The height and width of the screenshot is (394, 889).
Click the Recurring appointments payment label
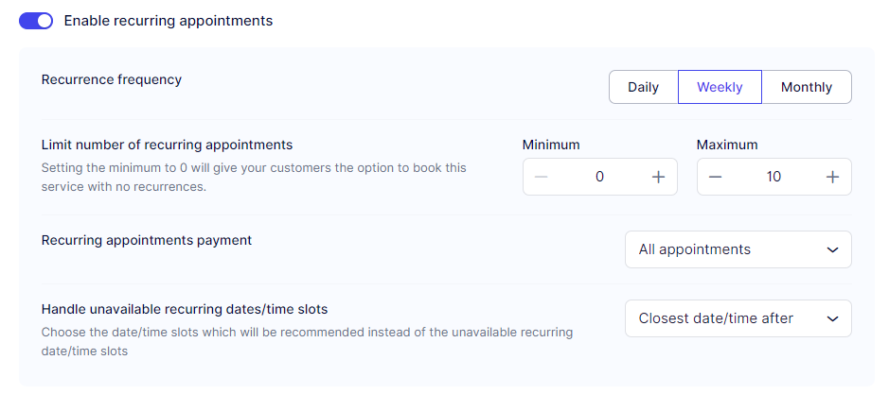(147, 240)
